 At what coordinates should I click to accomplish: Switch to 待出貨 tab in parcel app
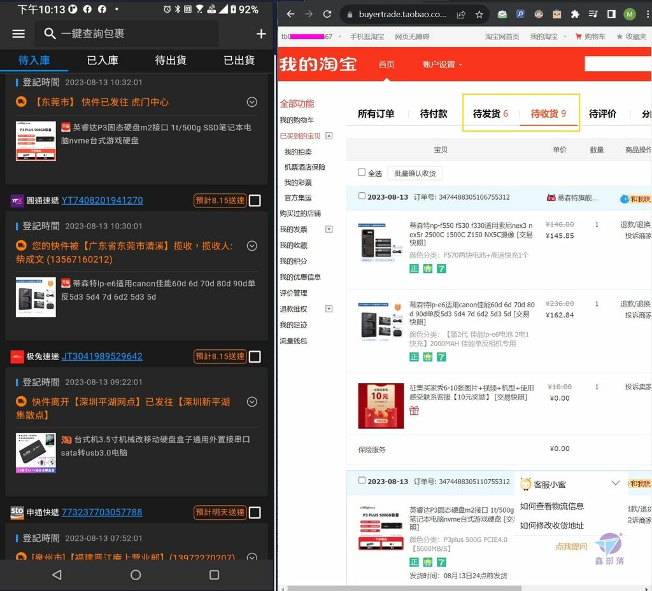[x=171, y=60]
